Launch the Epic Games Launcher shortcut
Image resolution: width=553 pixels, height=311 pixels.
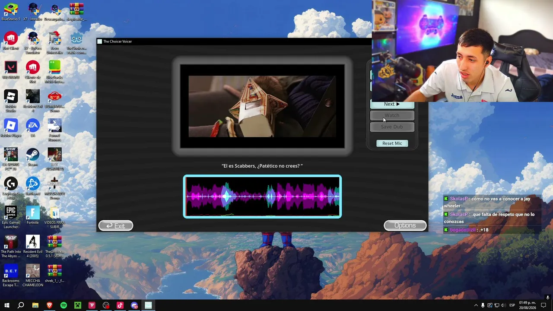11,217
